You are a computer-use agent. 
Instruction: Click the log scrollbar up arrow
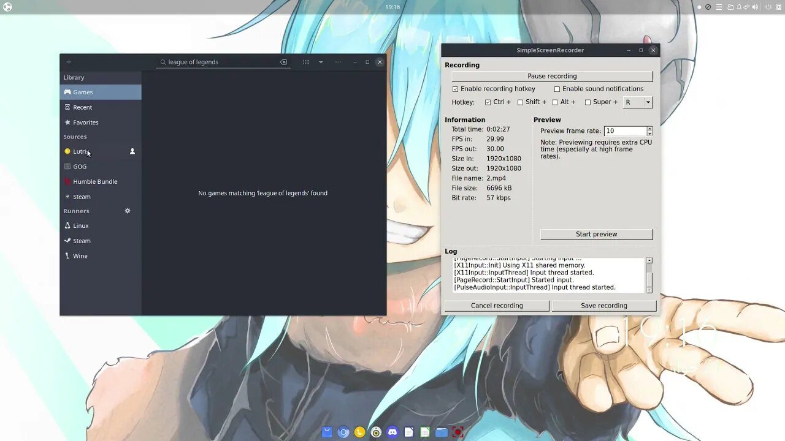pos(649,260)
